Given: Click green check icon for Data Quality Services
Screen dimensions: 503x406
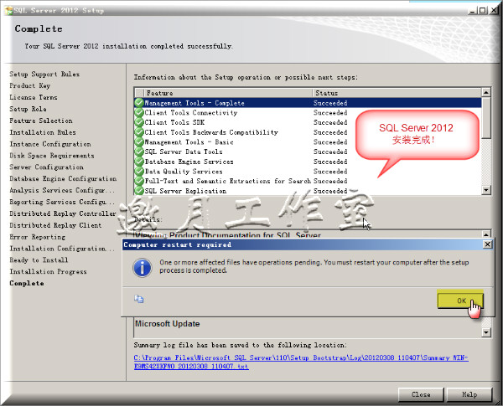Looking at the screenshot, I should (139, 172).
